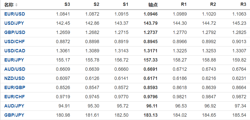Click the EUR/USD pivot value 1.0946
250x120 pixels.
(151, 14)
